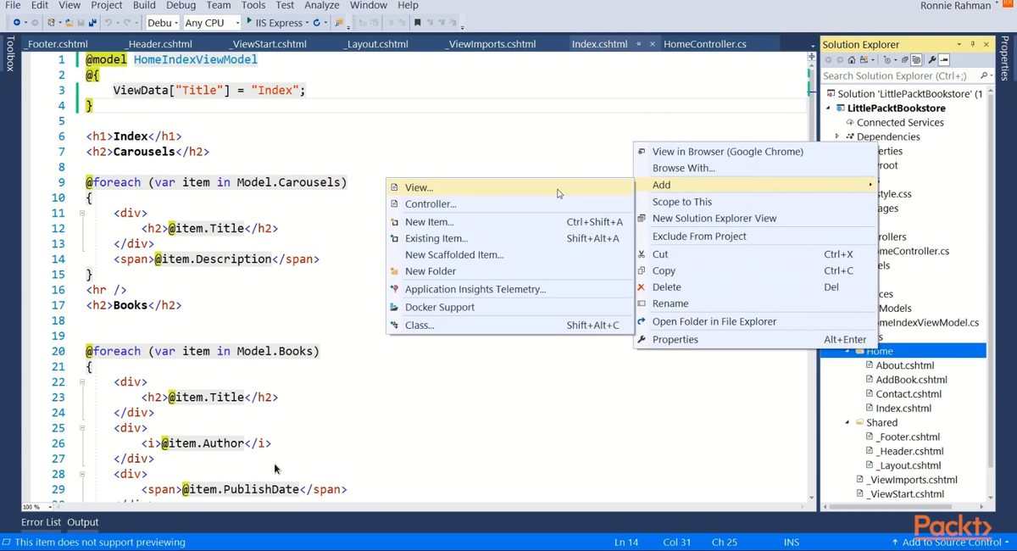Expand the Dependencies tree node

837,136
